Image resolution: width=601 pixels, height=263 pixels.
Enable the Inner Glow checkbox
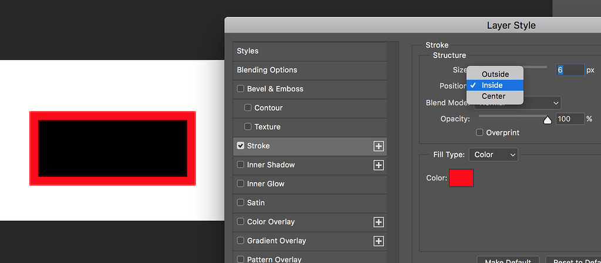tap(240, 183)
